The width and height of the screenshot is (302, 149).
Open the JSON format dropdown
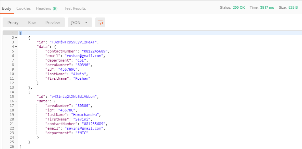point(80,22)
